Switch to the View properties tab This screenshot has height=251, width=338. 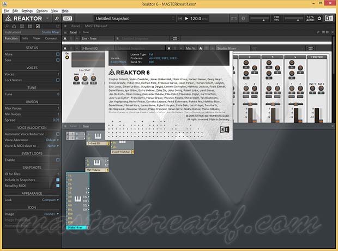(x=37, y=38)
